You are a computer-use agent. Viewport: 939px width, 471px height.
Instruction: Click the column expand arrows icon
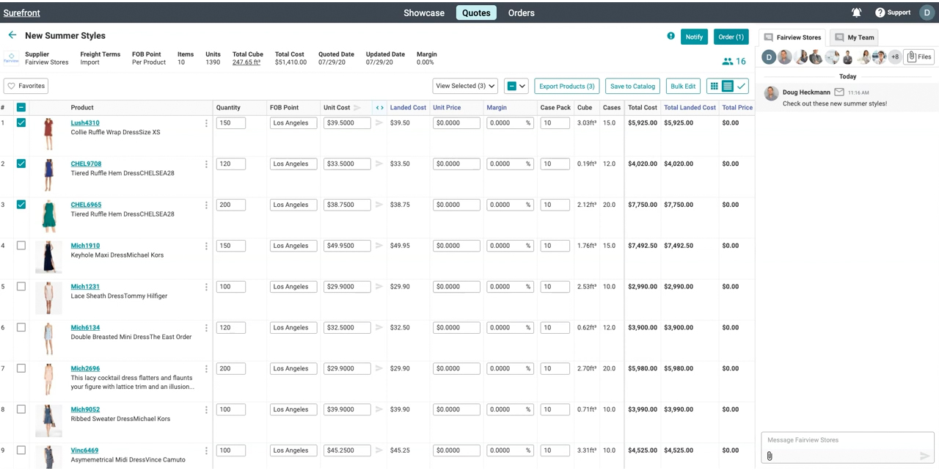click(x=379, y=108)
